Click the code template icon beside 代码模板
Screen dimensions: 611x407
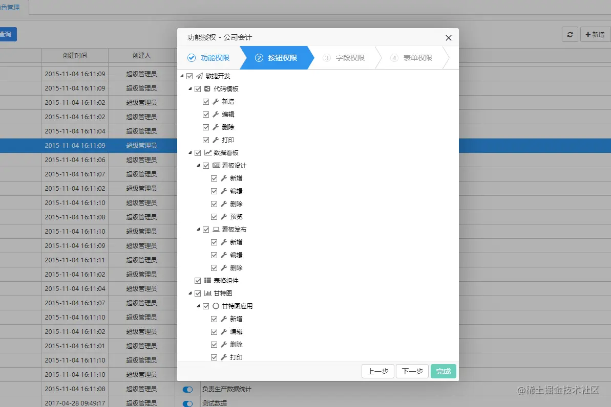207,89
